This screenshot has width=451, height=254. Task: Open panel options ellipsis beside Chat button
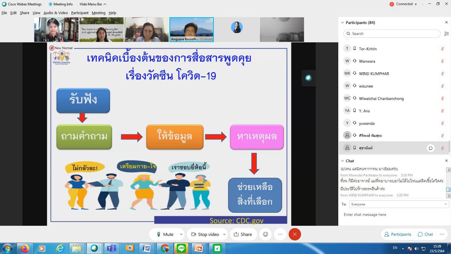tap(442, 234)
